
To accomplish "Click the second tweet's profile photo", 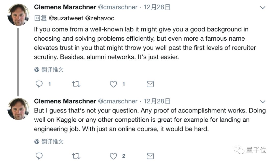I will (x=18, y=109).
